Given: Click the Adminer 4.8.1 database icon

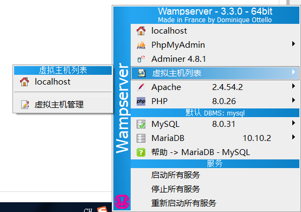Looking at the screenshot, I should point(141,59).
